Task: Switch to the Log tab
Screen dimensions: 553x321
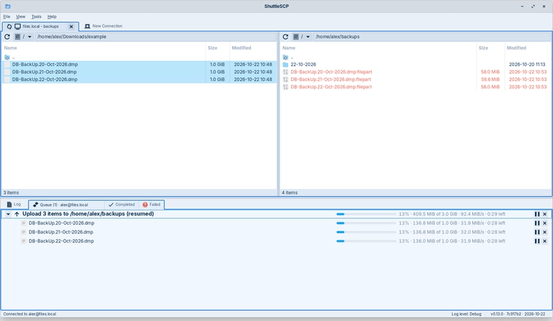Action: [x=14, y=204]
